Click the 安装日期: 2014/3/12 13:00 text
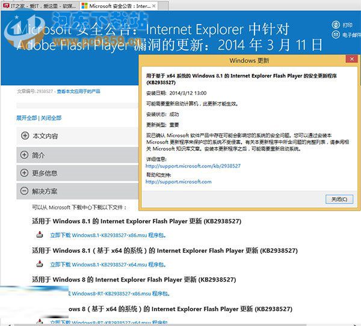The height and width of the screenshot is (326, 361). point(176,93)
